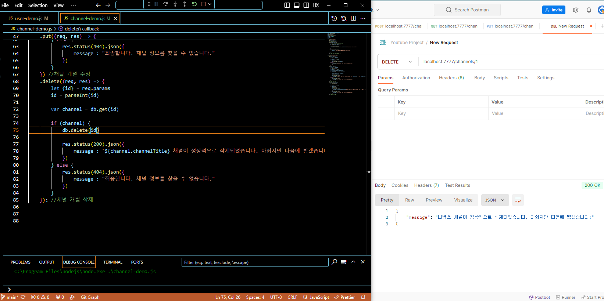Focus the debug console Filter input
The width and height of the screenshot is (604, 301).
coord(255,262)
